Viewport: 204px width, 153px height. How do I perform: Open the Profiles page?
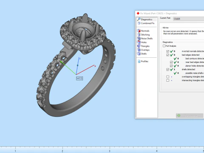coord(144,61)
